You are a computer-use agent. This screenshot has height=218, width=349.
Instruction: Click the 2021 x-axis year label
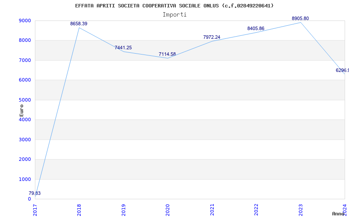point(212,210)
